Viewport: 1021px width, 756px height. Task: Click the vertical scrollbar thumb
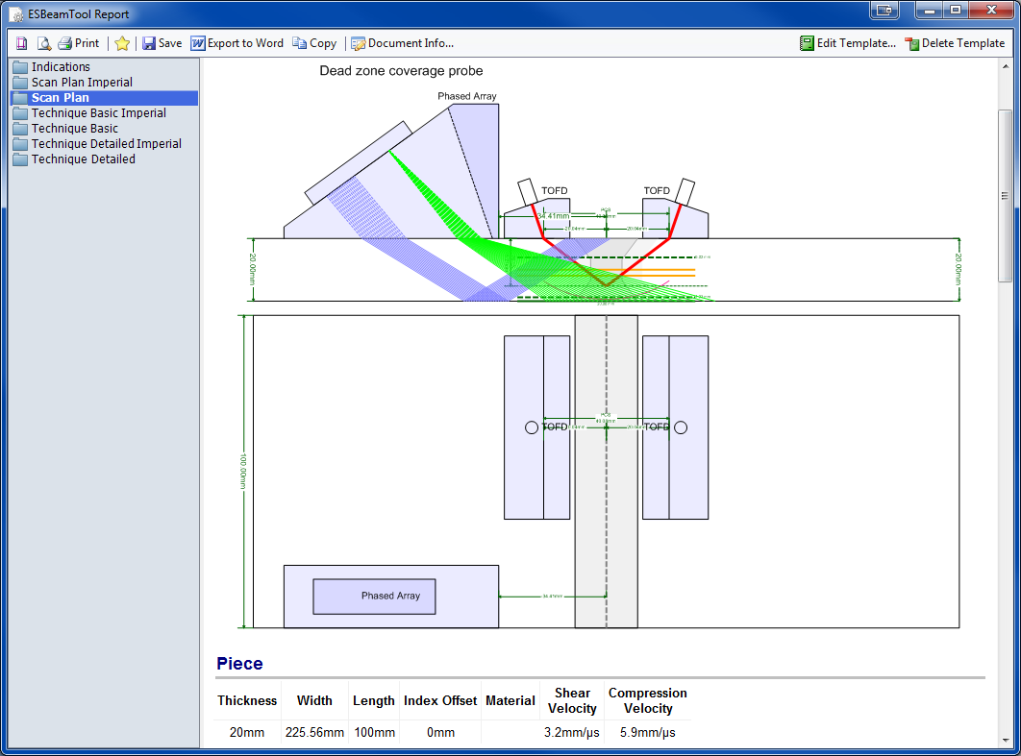point(1006,196)
